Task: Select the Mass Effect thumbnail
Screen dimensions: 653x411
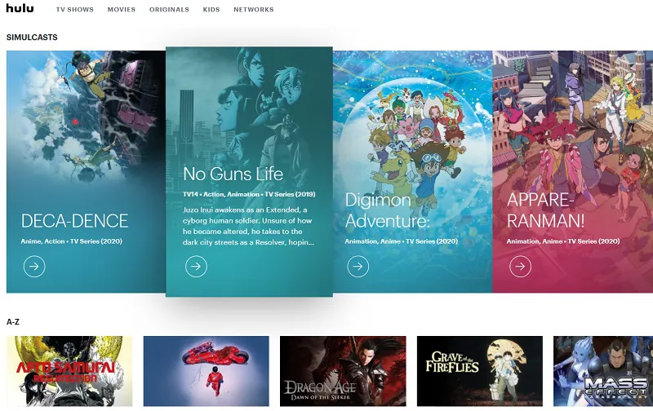Action: coord(603,371)
